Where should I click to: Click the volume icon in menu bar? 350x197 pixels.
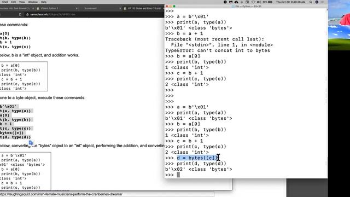(259, 2)
